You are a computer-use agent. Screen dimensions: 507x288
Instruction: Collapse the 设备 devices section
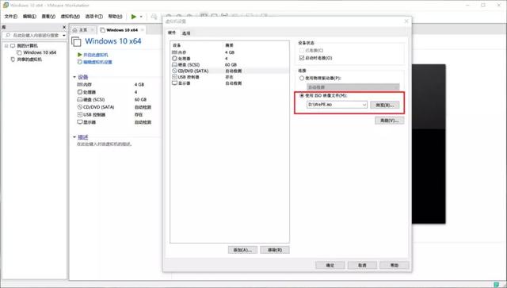[74, 77]
